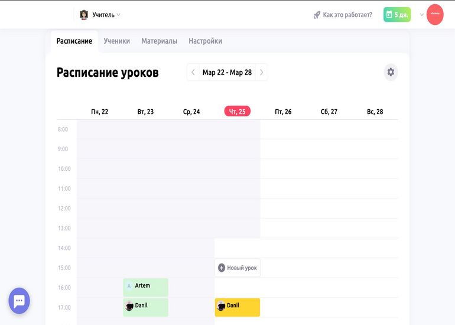Image resolution: width=455 pixels, height=325 pixels.
Task: Go to next week with right arrow
Action: 261,73
